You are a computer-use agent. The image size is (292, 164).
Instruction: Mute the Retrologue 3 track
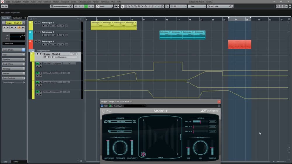point(36,41)
